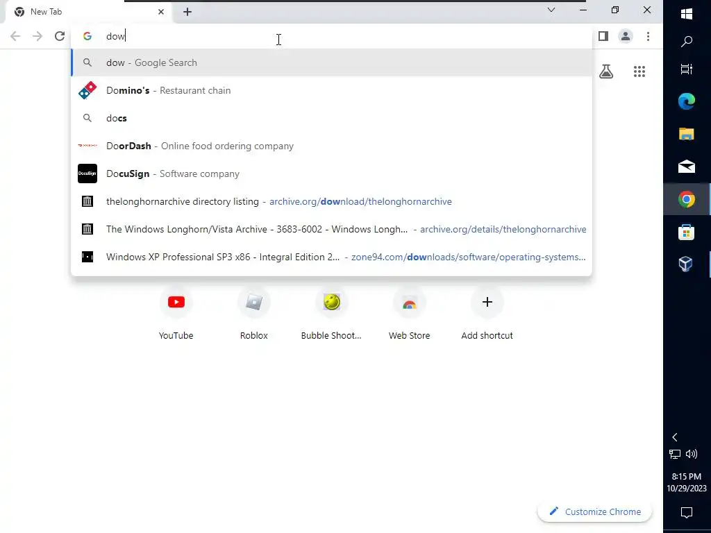Open the Chrome side panel

[x=603, y=36]
